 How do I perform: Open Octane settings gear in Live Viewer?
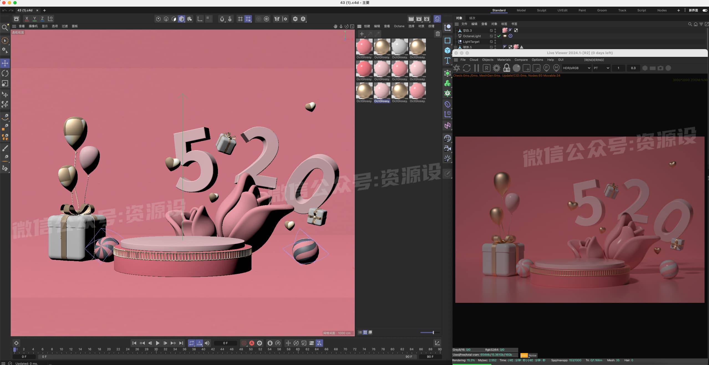coord(496,68)
